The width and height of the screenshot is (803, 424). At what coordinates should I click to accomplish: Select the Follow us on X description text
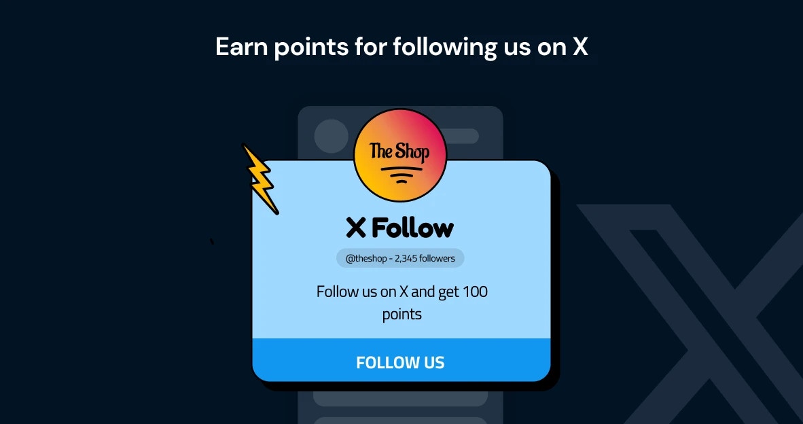[402, 302]
